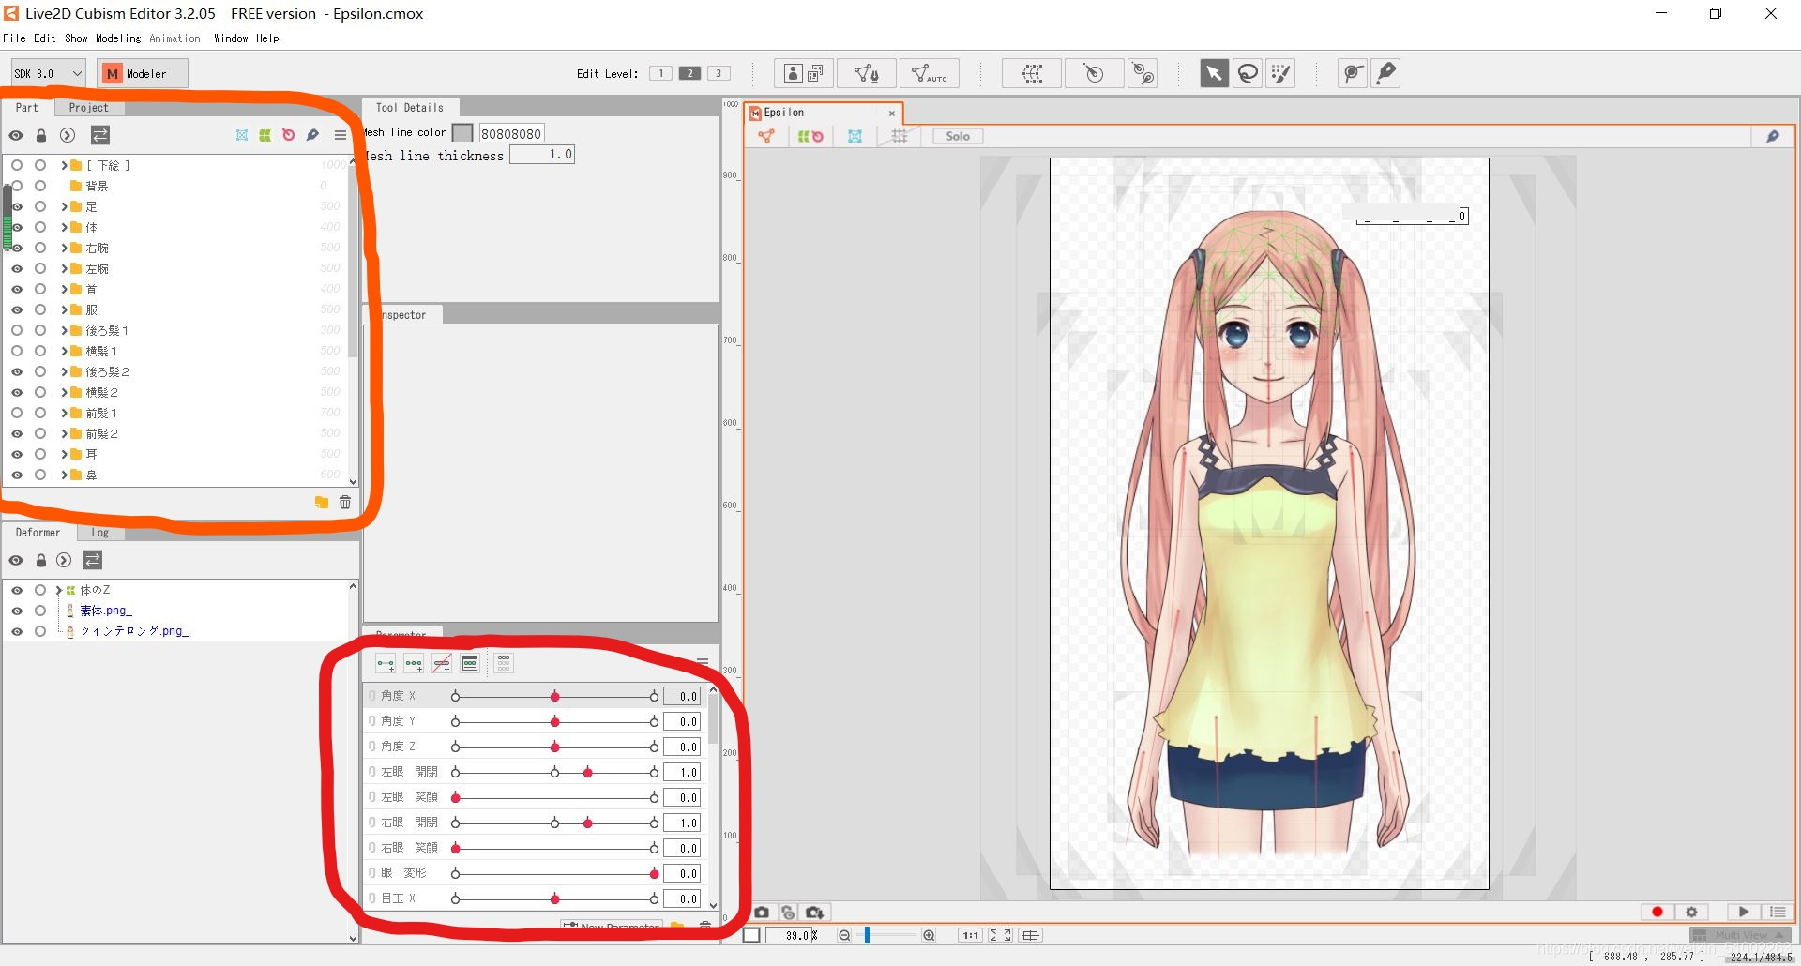Click the Modeler mode button
Screen dimensions: 1801x966
coord(143,73)
